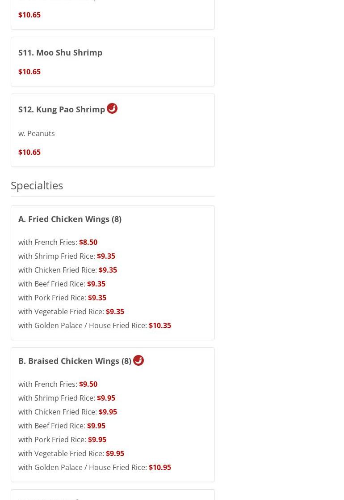Choose French Fries option for $9.50
The height and width of the screenshot is (500, 344).
[x=58, y=384]
